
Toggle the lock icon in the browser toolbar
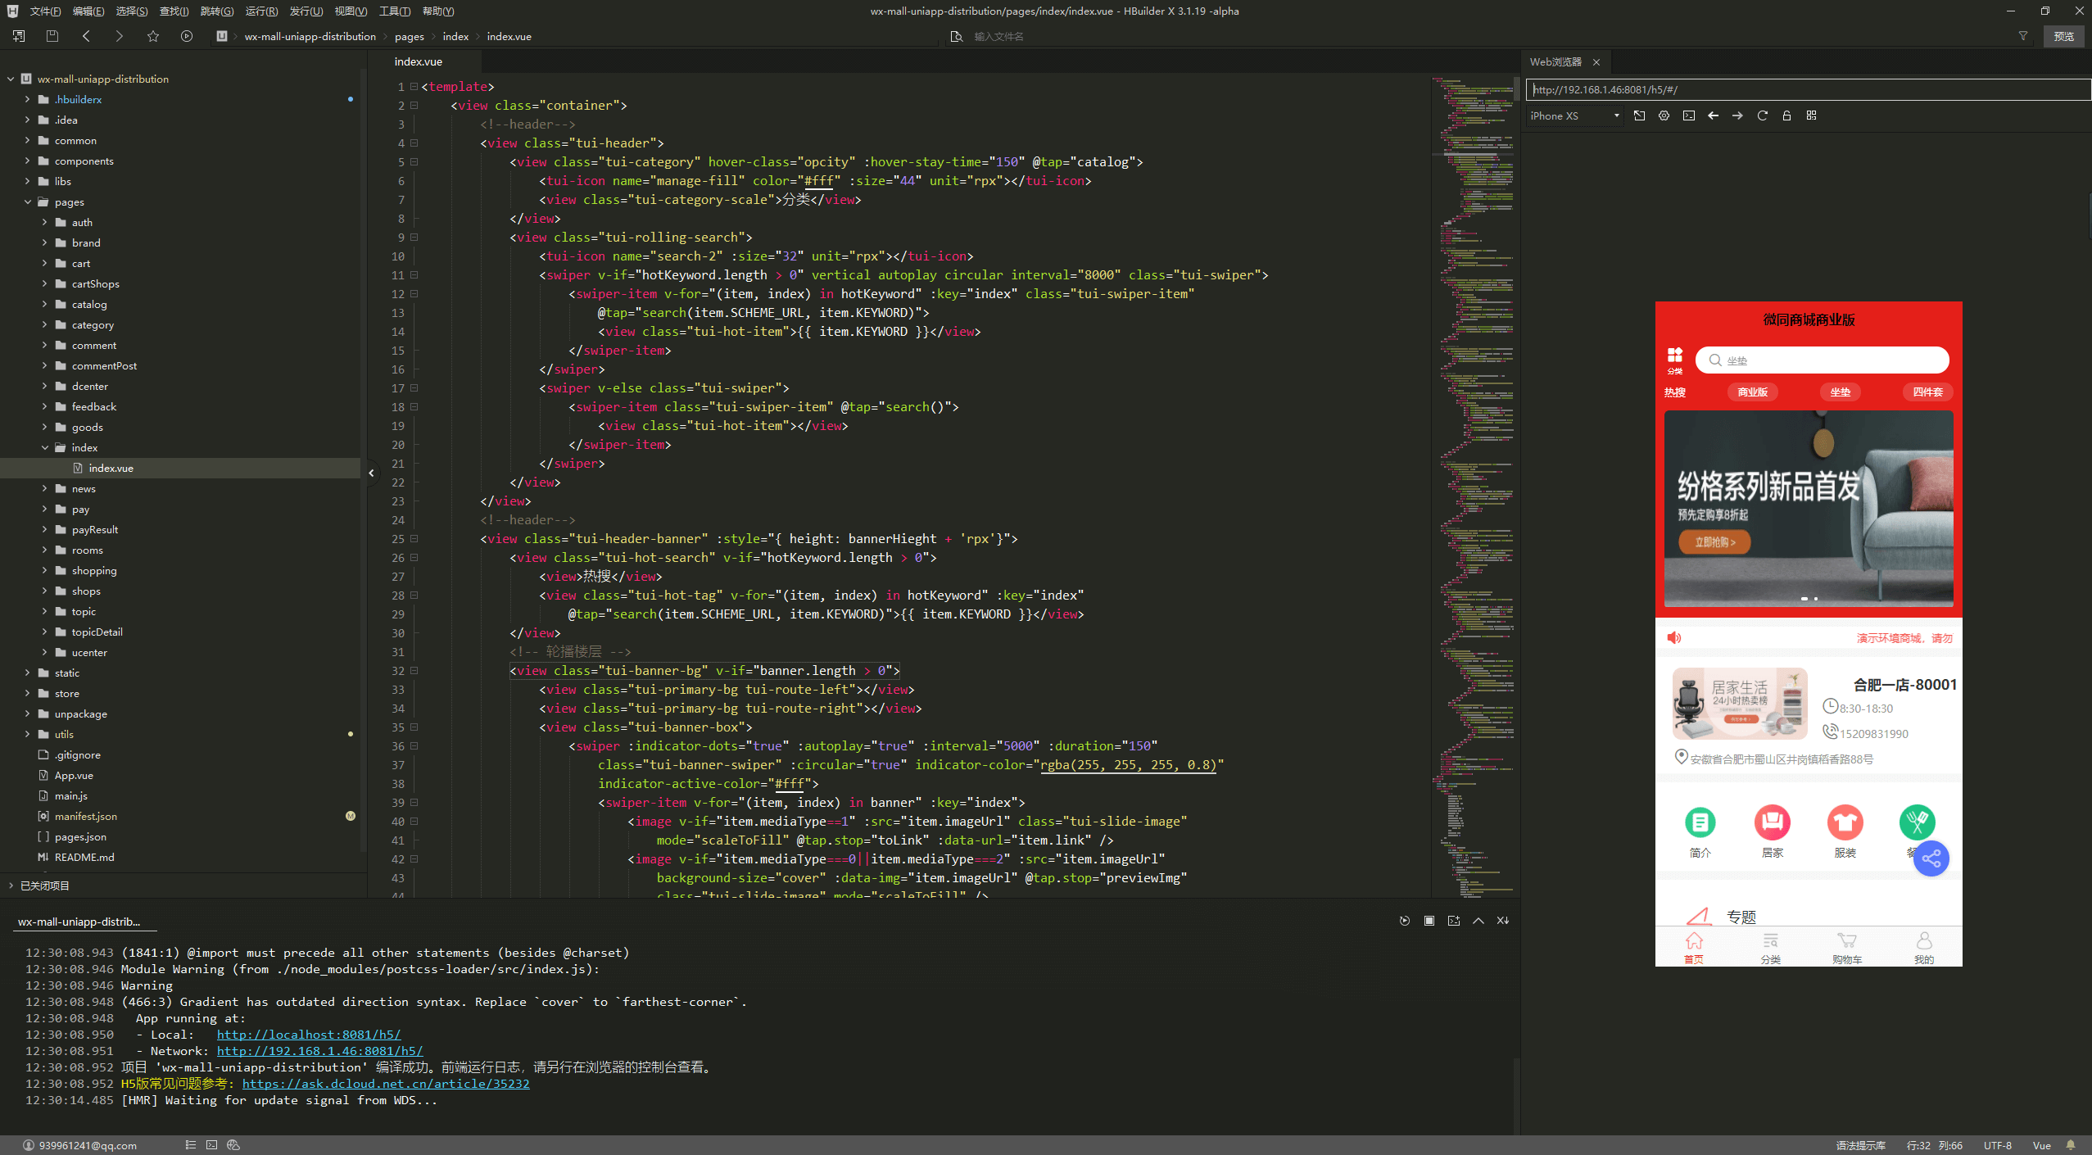pos(1786,115)
